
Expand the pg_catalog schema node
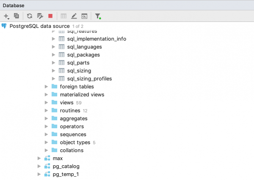[39, 167]
